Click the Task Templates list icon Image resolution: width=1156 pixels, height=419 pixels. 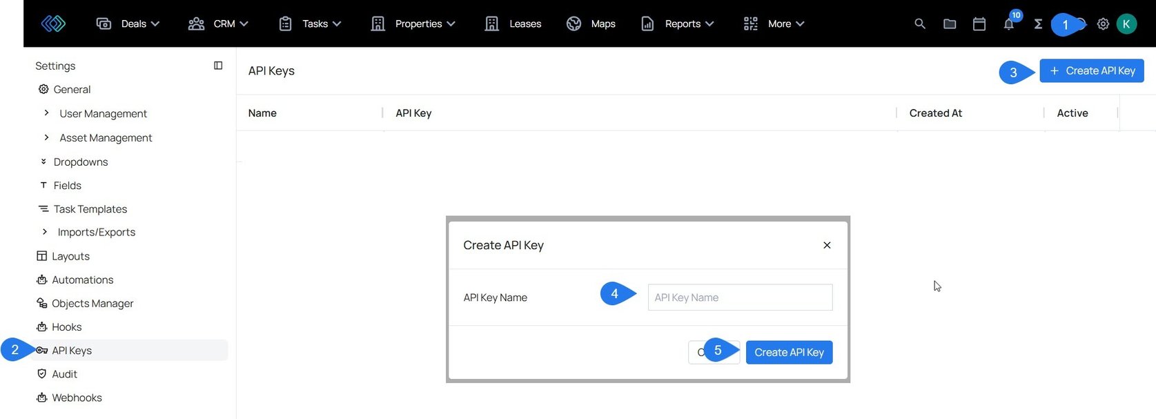43,208
